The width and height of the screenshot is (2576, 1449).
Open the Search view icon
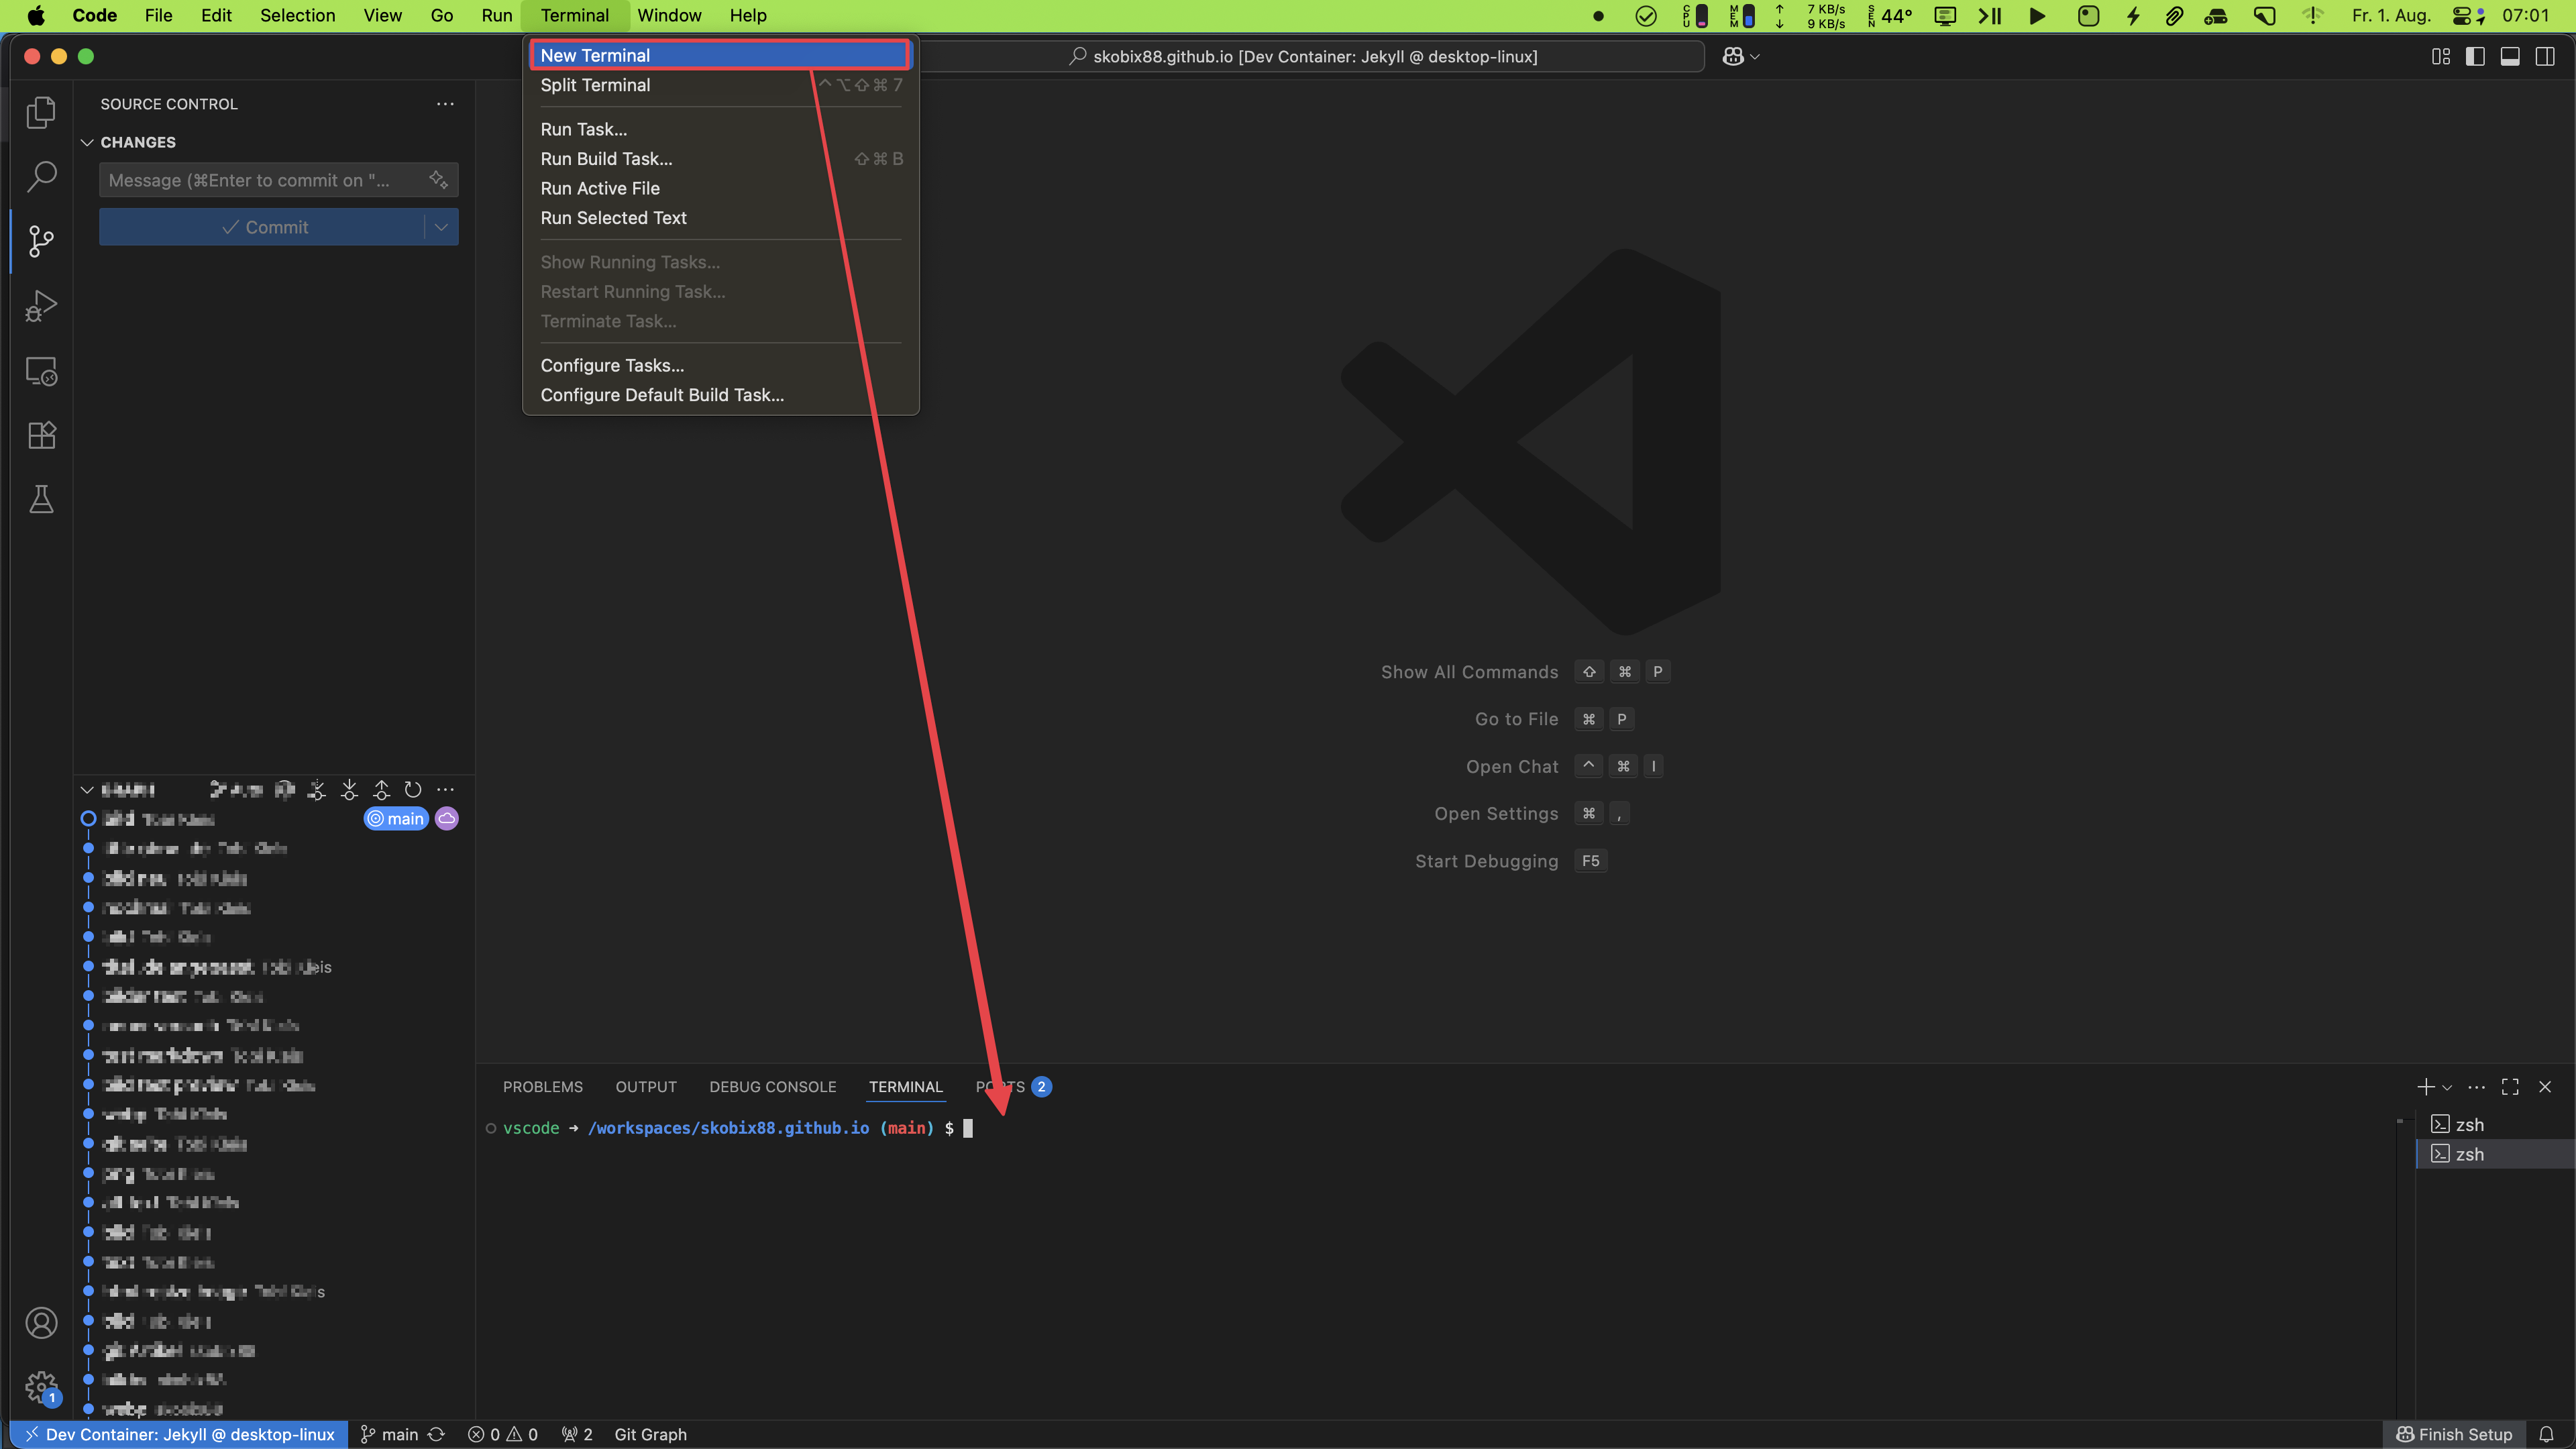(x=41, y=176)
